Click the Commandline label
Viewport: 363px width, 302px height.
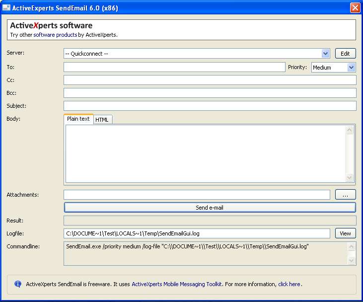click(23, 246)
